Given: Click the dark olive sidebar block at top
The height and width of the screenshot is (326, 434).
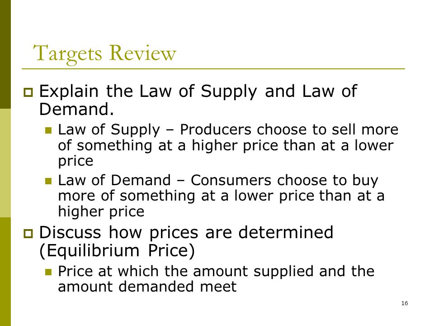Looking at the screenshot, I should (5, 54).
